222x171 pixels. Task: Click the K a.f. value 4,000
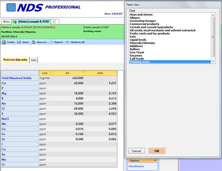79,98
